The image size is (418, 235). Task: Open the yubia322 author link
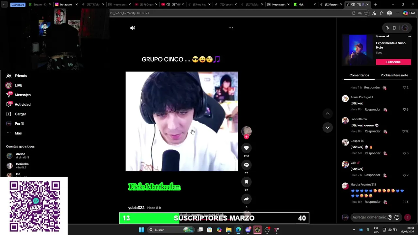(136, 208)
